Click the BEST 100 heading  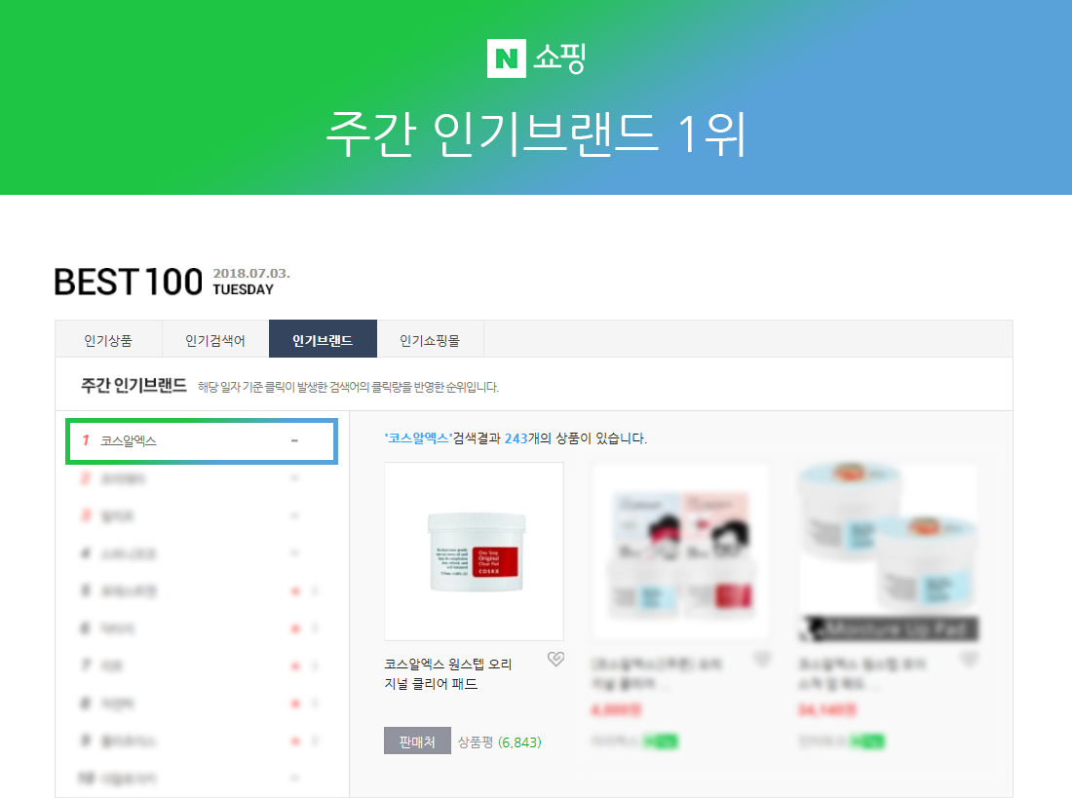click(x=129, y=282)
